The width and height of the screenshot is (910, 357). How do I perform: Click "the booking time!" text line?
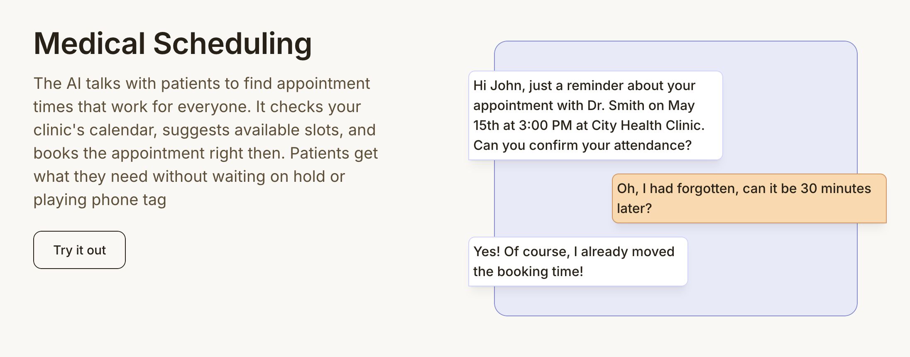pyautogui.click(x=528, y=271)
